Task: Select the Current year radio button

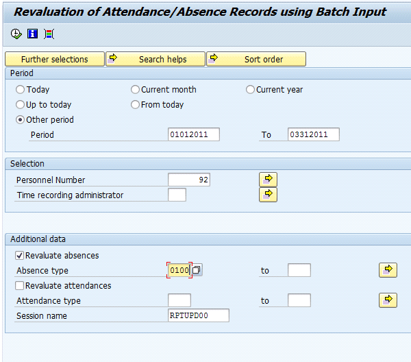Action: (251, 90)
